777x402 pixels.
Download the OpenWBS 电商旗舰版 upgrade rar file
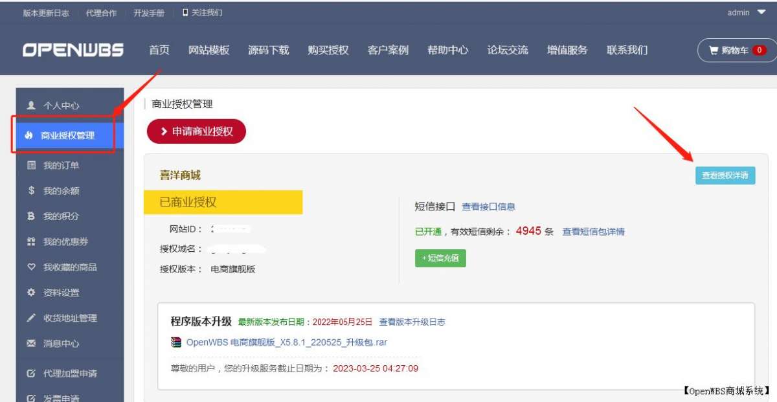[285, 342]
